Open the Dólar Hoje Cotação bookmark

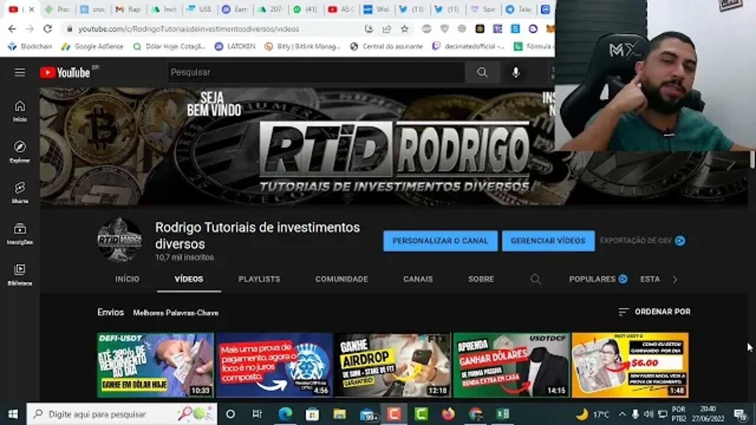pos(170,46)
